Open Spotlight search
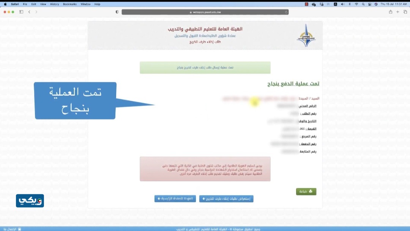Image resolution: width=410 pixels, height=231 pixels. [x=363, y=4]
